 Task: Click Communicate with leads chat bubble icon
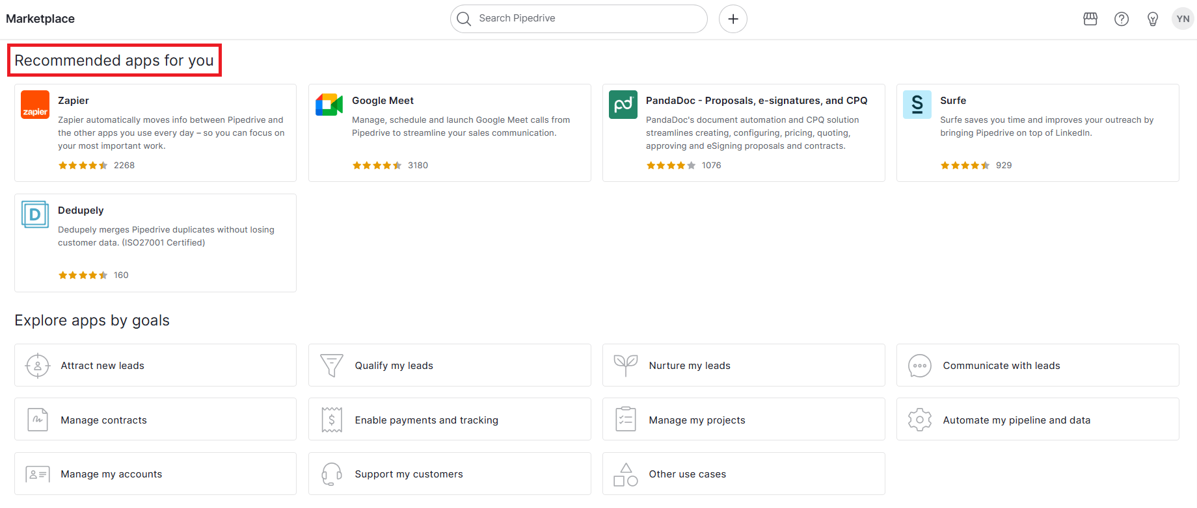(920, 366)
